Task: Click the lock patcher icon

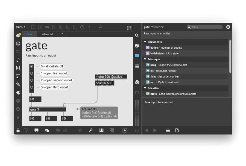Action: pos(18,131)
